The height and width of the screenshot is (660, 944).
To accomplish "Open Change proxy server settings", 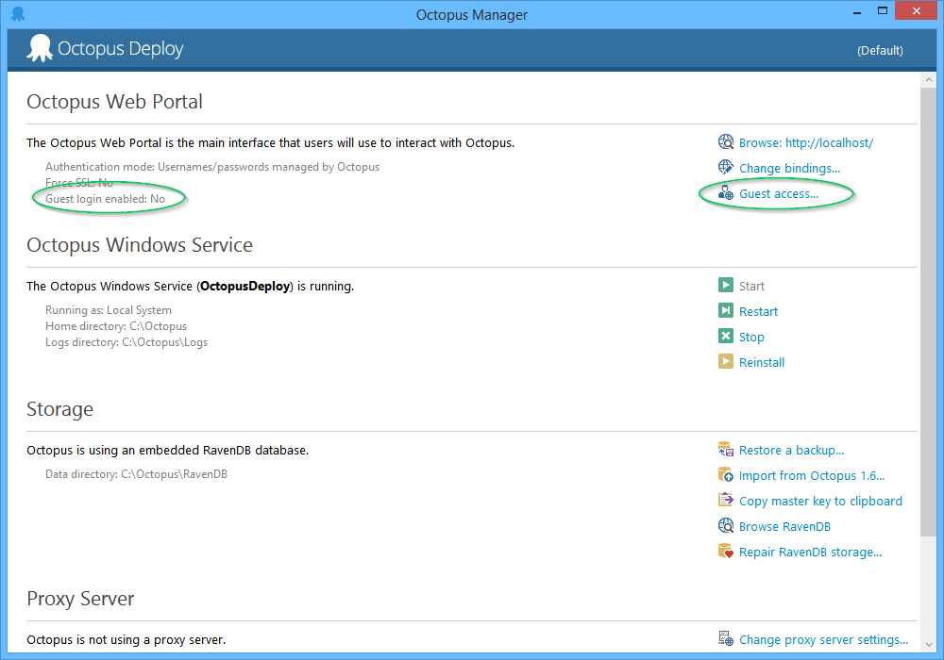I will click(x=824, y=639).
